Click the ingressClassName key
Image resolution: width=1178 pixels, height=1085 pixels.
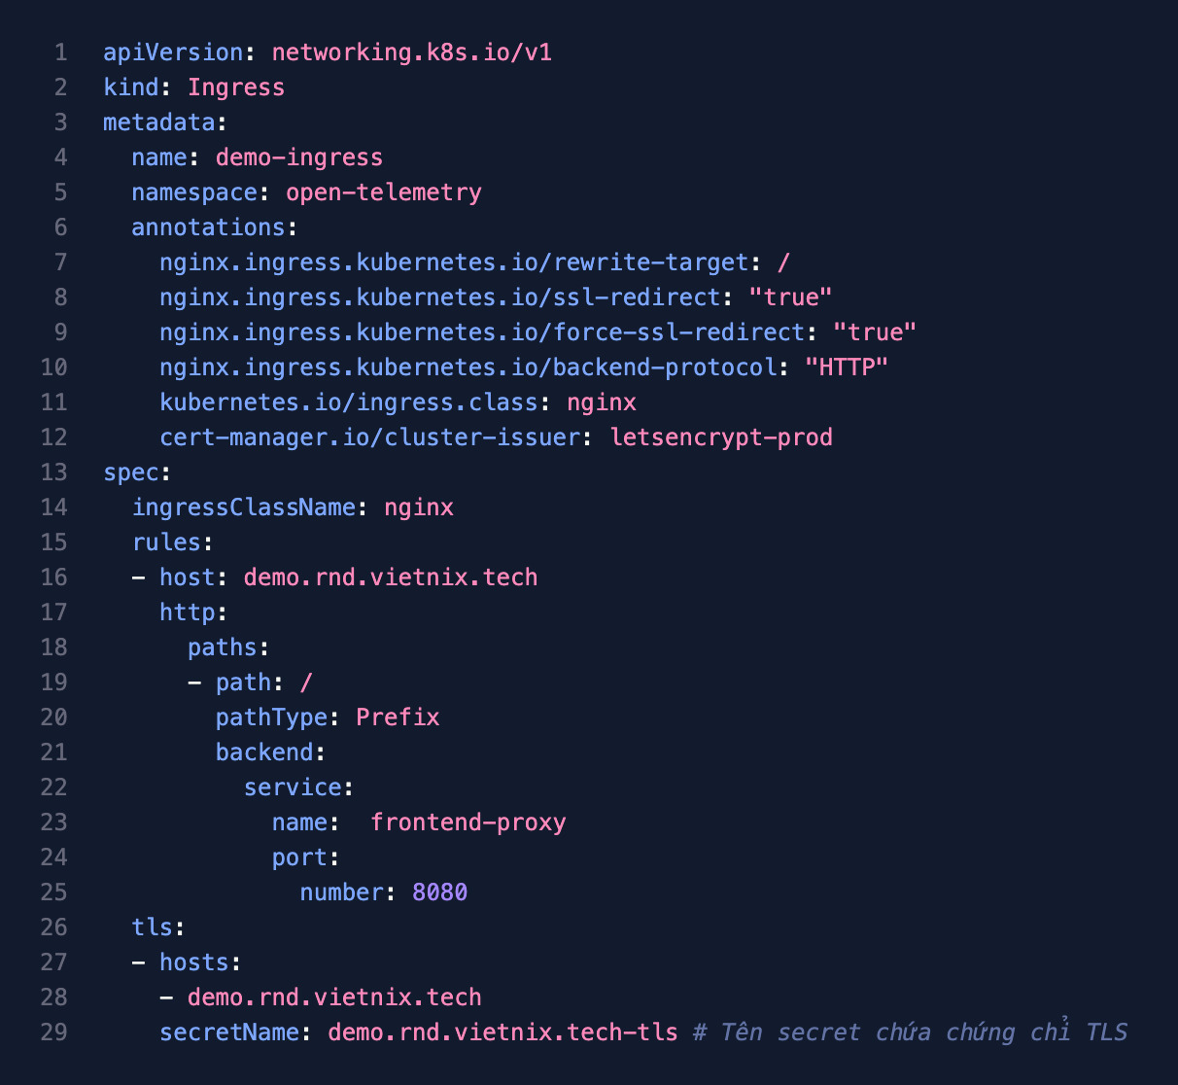click(243, 507)
